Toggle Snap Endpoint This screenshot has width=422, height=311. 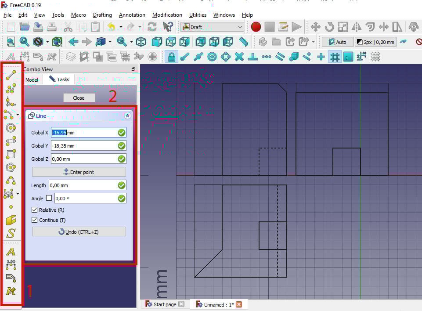pos(185,57)
